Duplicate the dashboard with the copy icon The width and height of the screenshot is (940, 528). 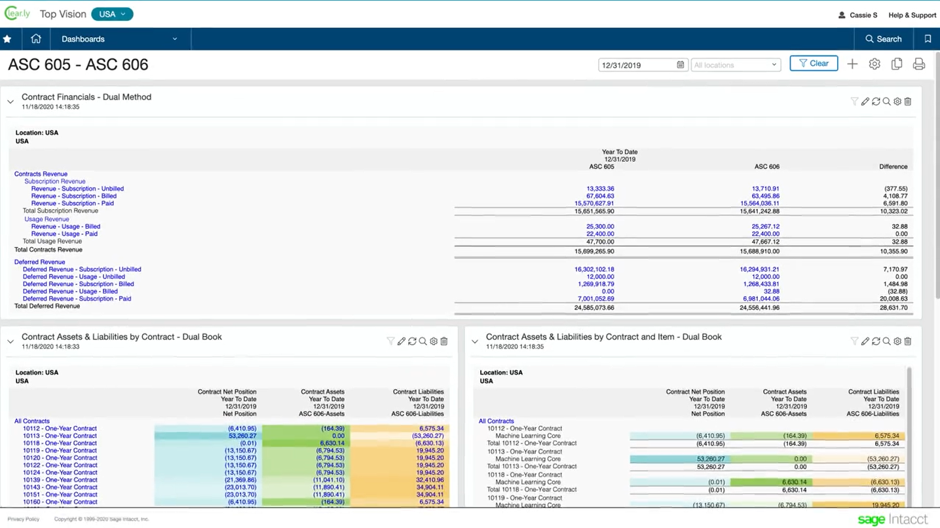point(897,64)
